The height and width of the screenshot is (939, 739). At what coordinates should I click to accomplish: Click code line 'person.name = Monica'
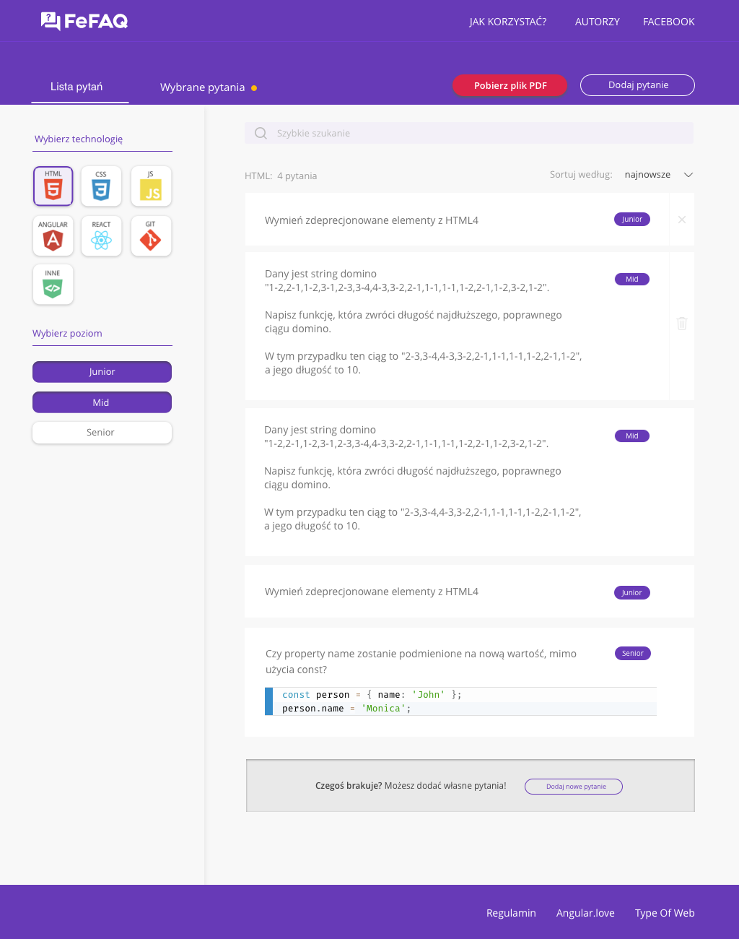click(346, 709)
